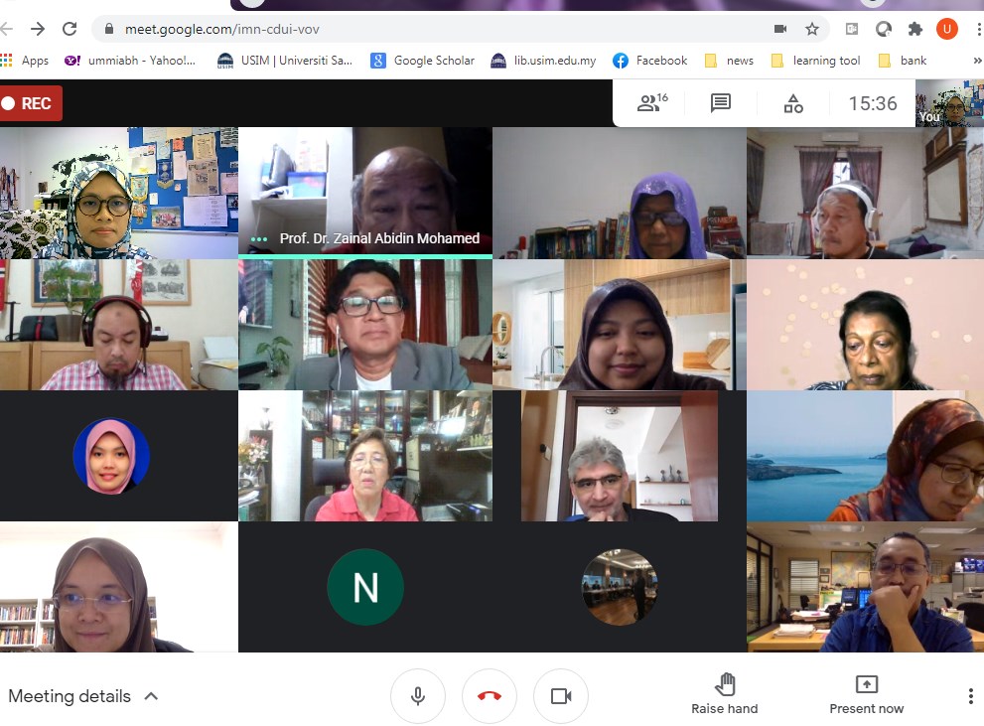Viewport: 984px width, 726px height.
Task: Click the participant tile with letter N avatar
Action: click(x=365, y=587)
